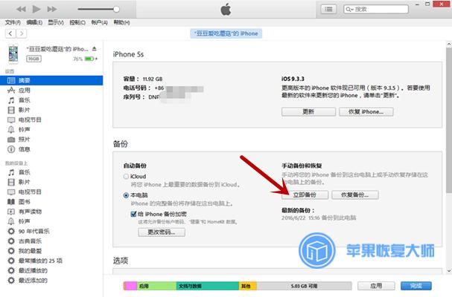Click the 电话号码 (phone number) label
The width and height of the screenshot is (452, 297).
[137, 88]
